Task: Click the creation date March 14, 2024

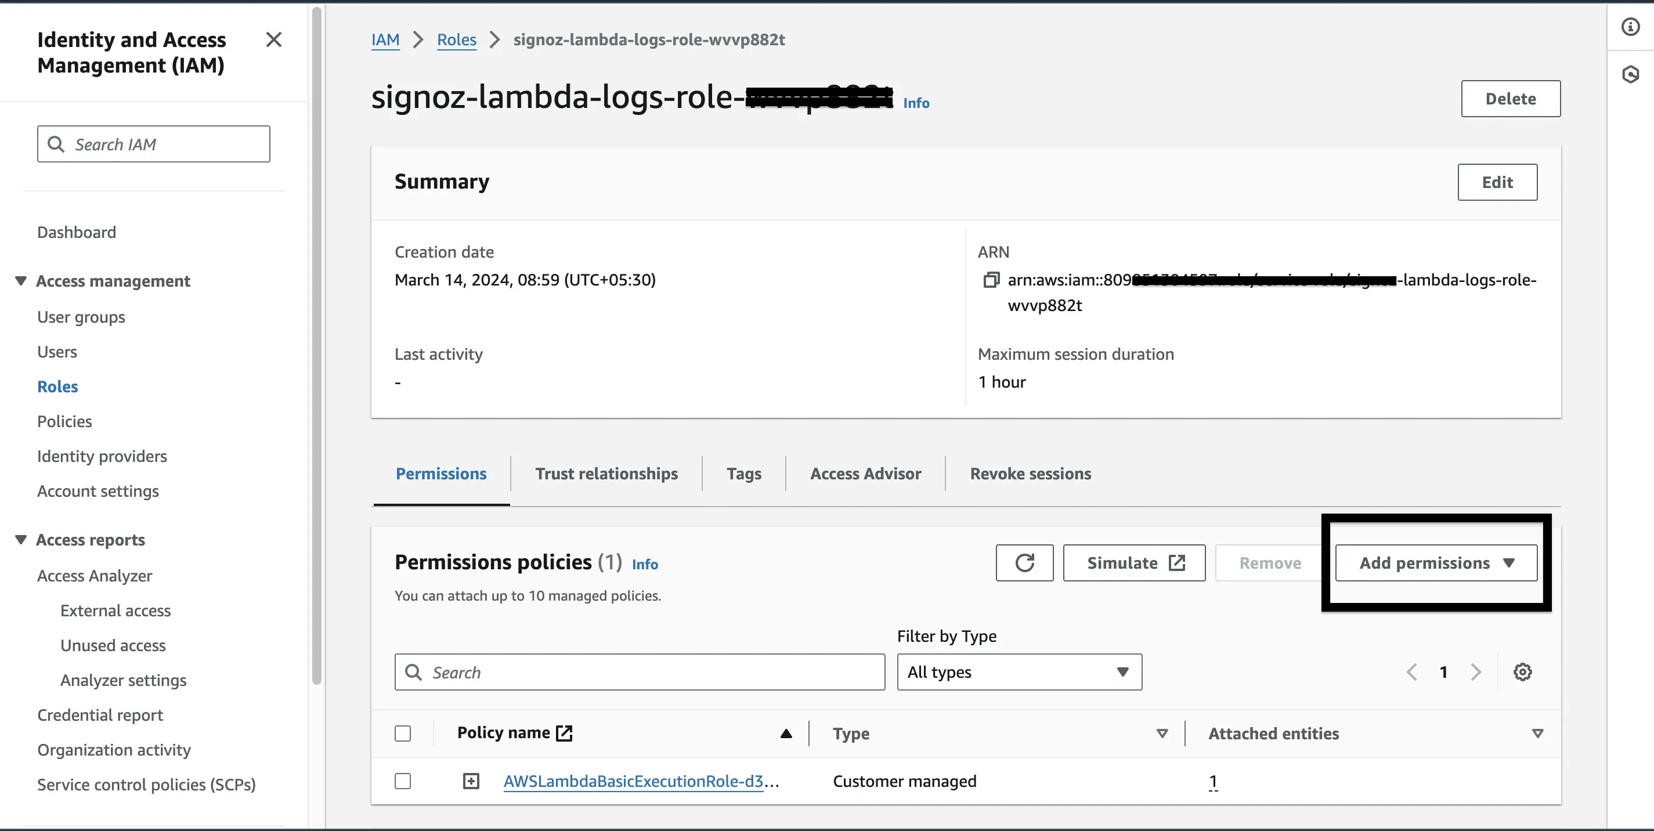Action: tap(525, 280)
